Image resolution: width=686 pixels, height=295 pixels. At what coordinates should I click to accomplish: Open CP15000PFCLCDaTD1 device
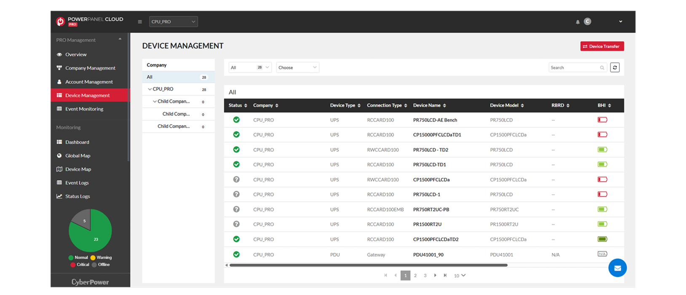coord(437,135)
